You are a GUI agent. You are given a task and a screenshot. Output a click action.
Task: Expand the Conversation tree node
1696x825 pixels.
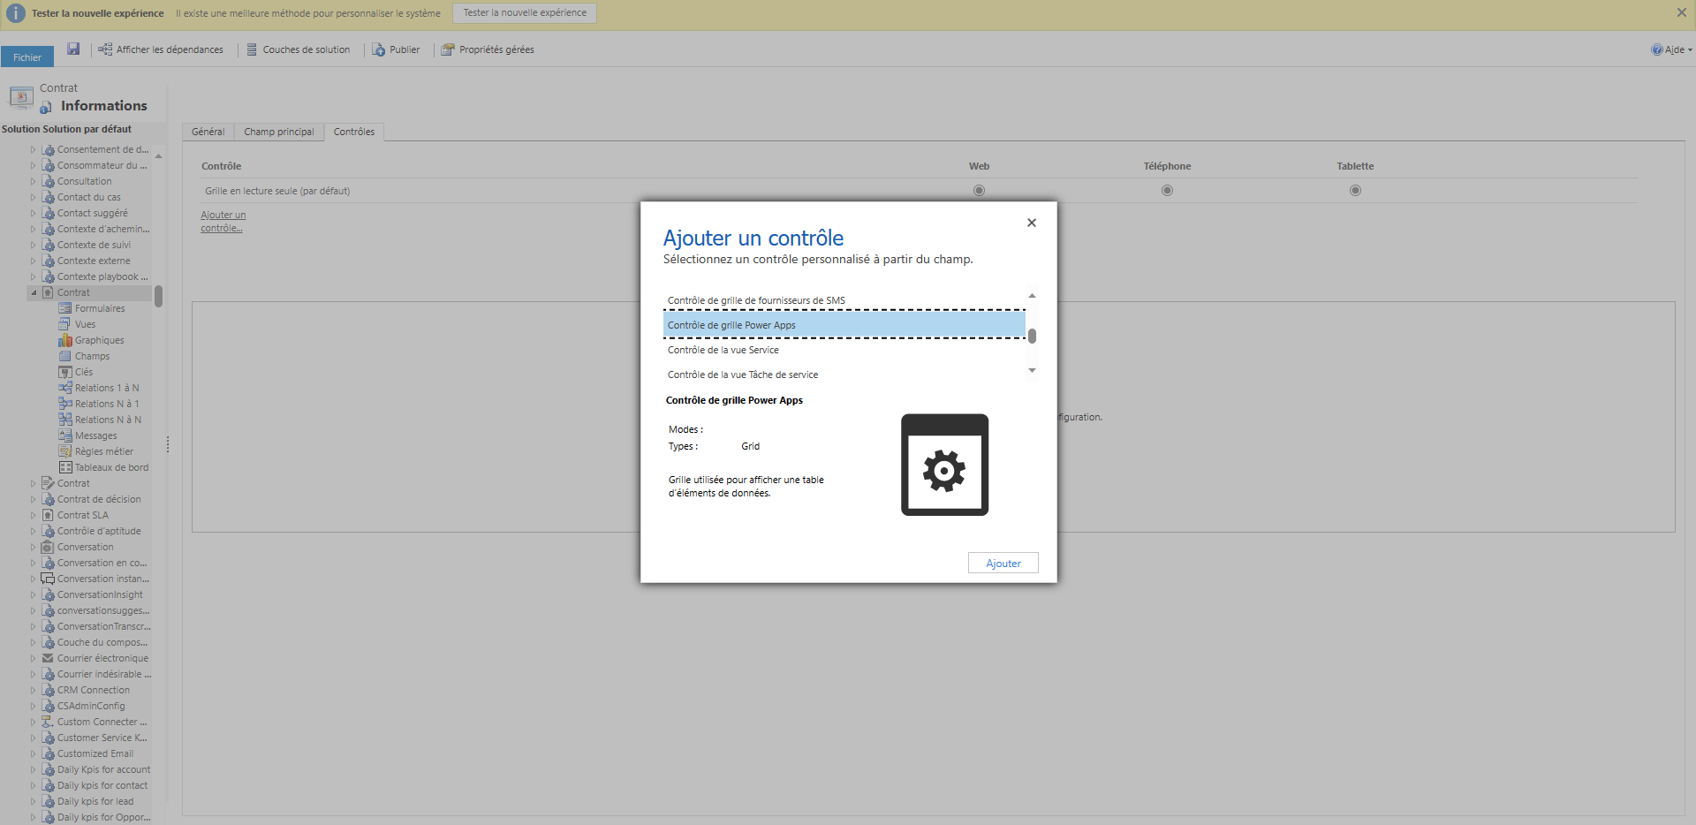[x=33, y=546]
